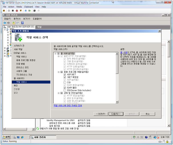173x145 pixels.
Task: Click the language bar Korean/English A icon
Action: point(138,137)
